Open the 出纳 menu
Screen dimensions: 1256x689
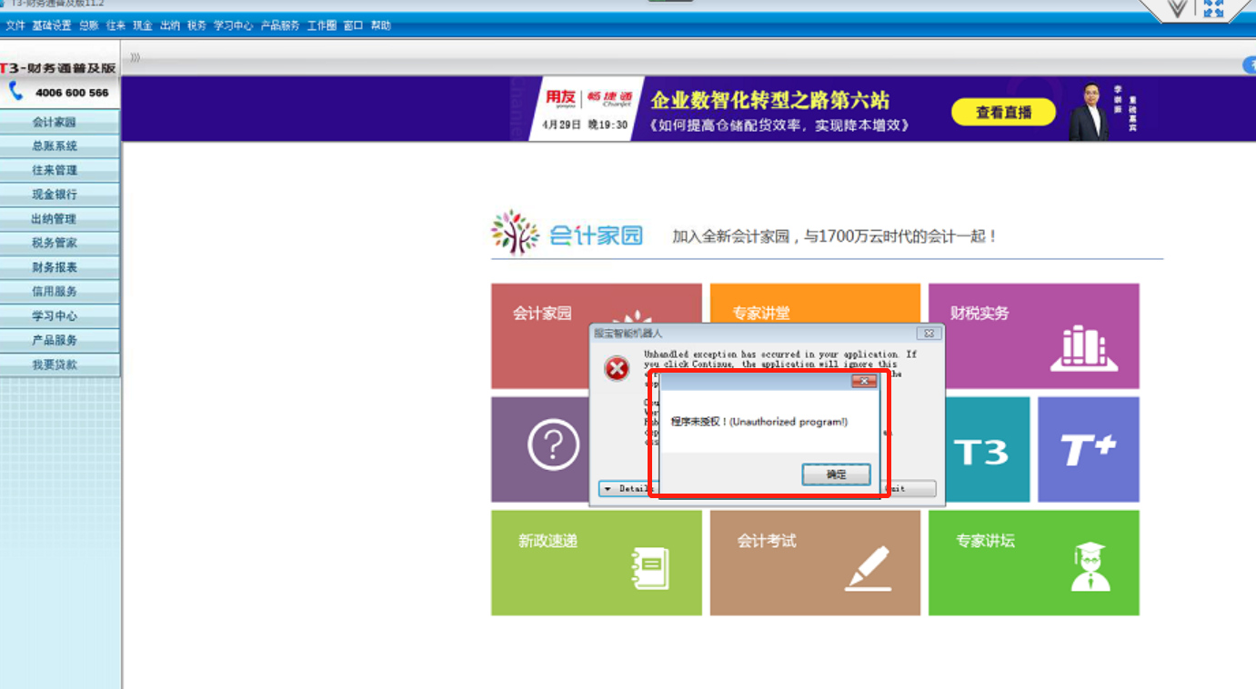pyautogui.click(x=169, y=25)
